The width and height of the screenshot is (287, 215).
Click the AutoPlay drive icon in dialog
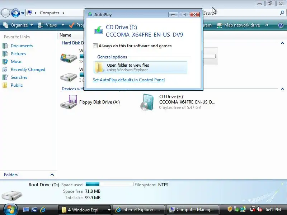tap(98, 30)
